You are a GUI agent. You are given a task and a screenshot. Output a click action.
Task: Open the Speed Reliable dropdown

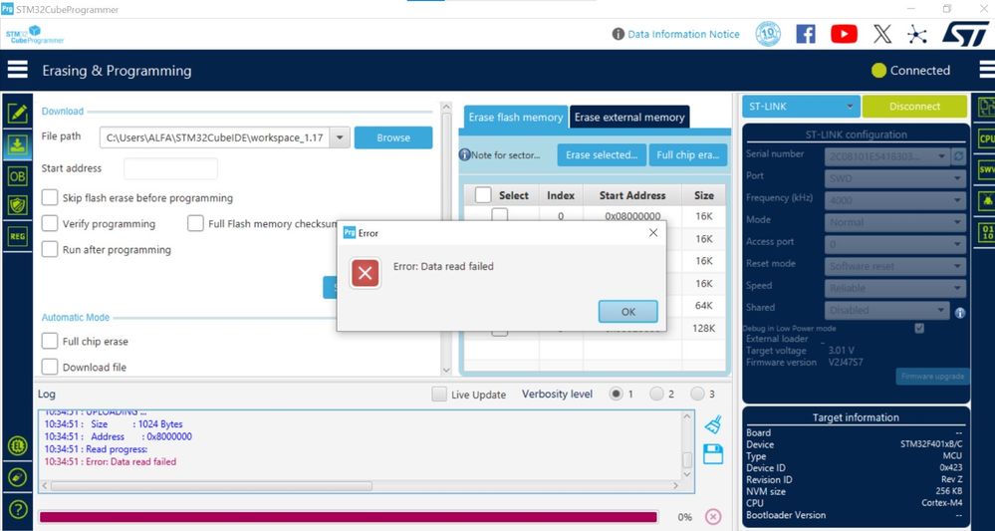pyautogui.click(x=895, y=288)
